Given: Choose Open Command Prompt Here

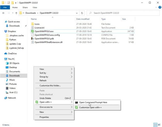Looking at the screenshot, I should pyautogui.click(x=97, y=103).
